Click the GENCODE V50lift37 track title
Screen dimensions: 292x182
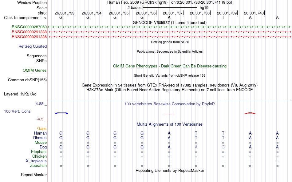click(x=170, y=22)
